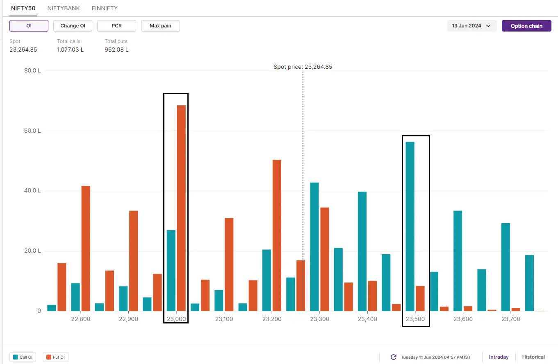558x364 pixels.
Task: Click the 23,000 strike Call OI bar
Action: 171,271
